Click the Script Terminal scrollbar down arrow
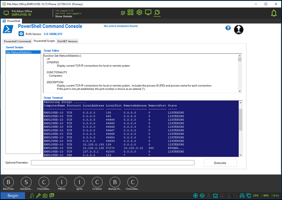The image size is (282, 200). 241,155
